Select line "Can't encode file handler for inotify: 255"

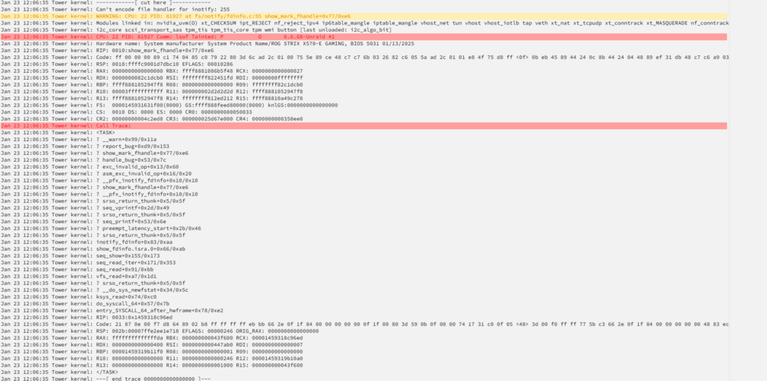point(115,9)
